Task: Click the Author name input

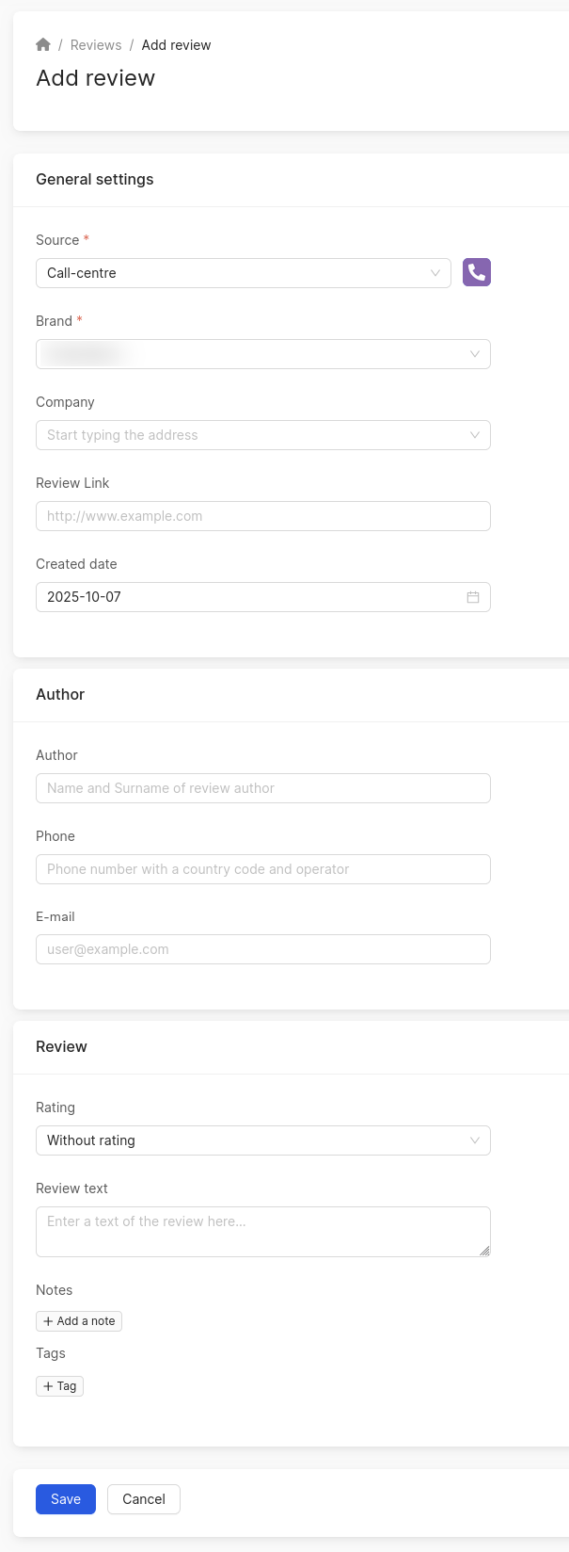Action: pos(263,788)
